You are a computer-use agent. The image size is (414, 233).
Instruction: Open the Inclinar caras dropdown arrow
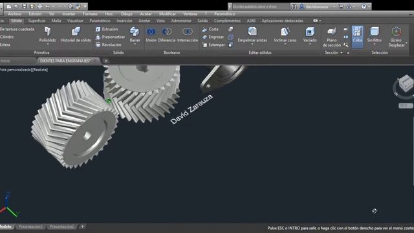[x=285, y=44]
